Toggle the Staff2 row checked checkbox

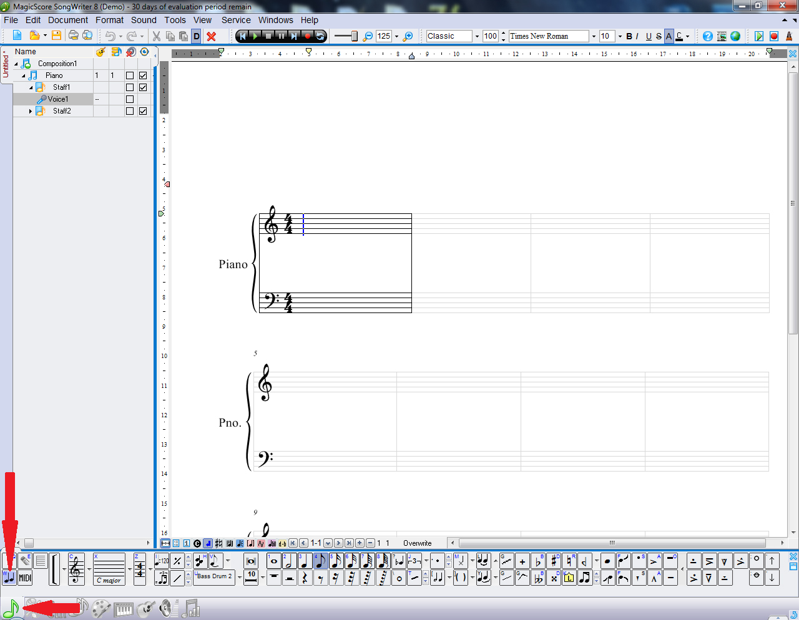click(x=143, y=111)
